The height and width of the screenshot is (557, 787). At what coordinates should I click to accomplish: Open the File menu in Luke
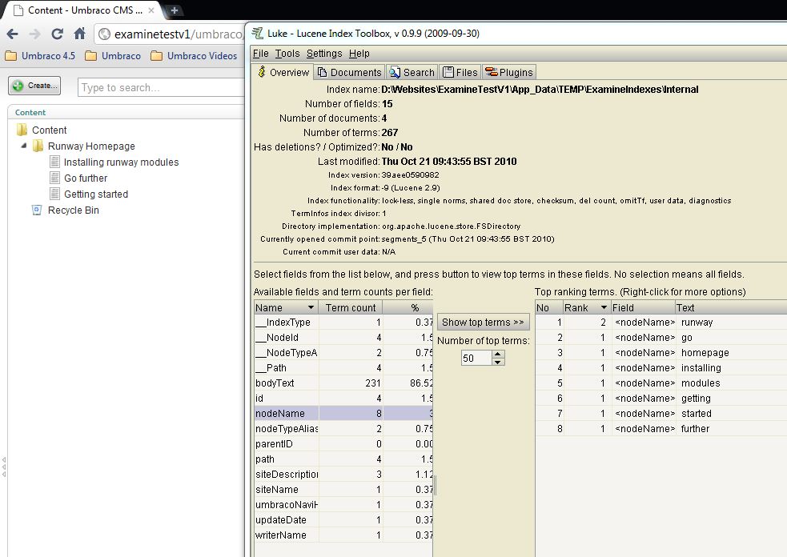pos(260,53)
